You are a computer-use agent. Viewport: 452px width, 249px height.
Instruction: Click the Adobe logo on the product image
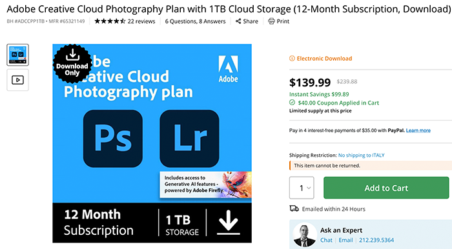[229, 69]
